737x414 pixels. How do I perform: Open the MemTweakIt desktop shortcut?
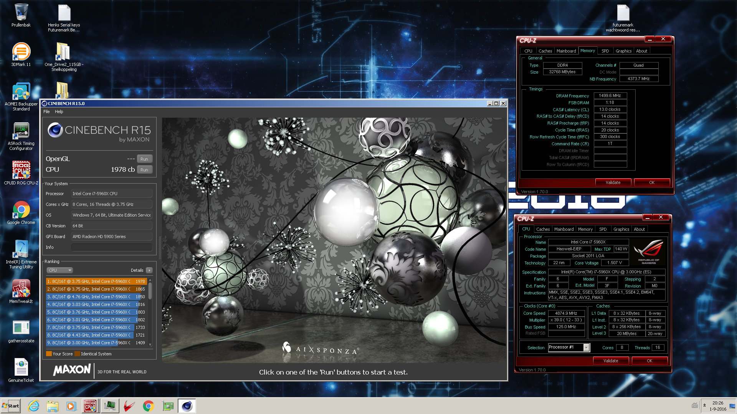pyautogui.click(x=21, y=291)
